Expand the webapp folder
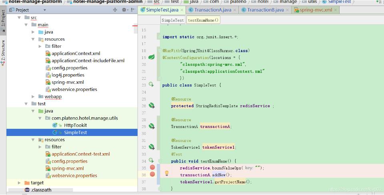This screenshot has height=195, width=384. (x=33, y=97)
